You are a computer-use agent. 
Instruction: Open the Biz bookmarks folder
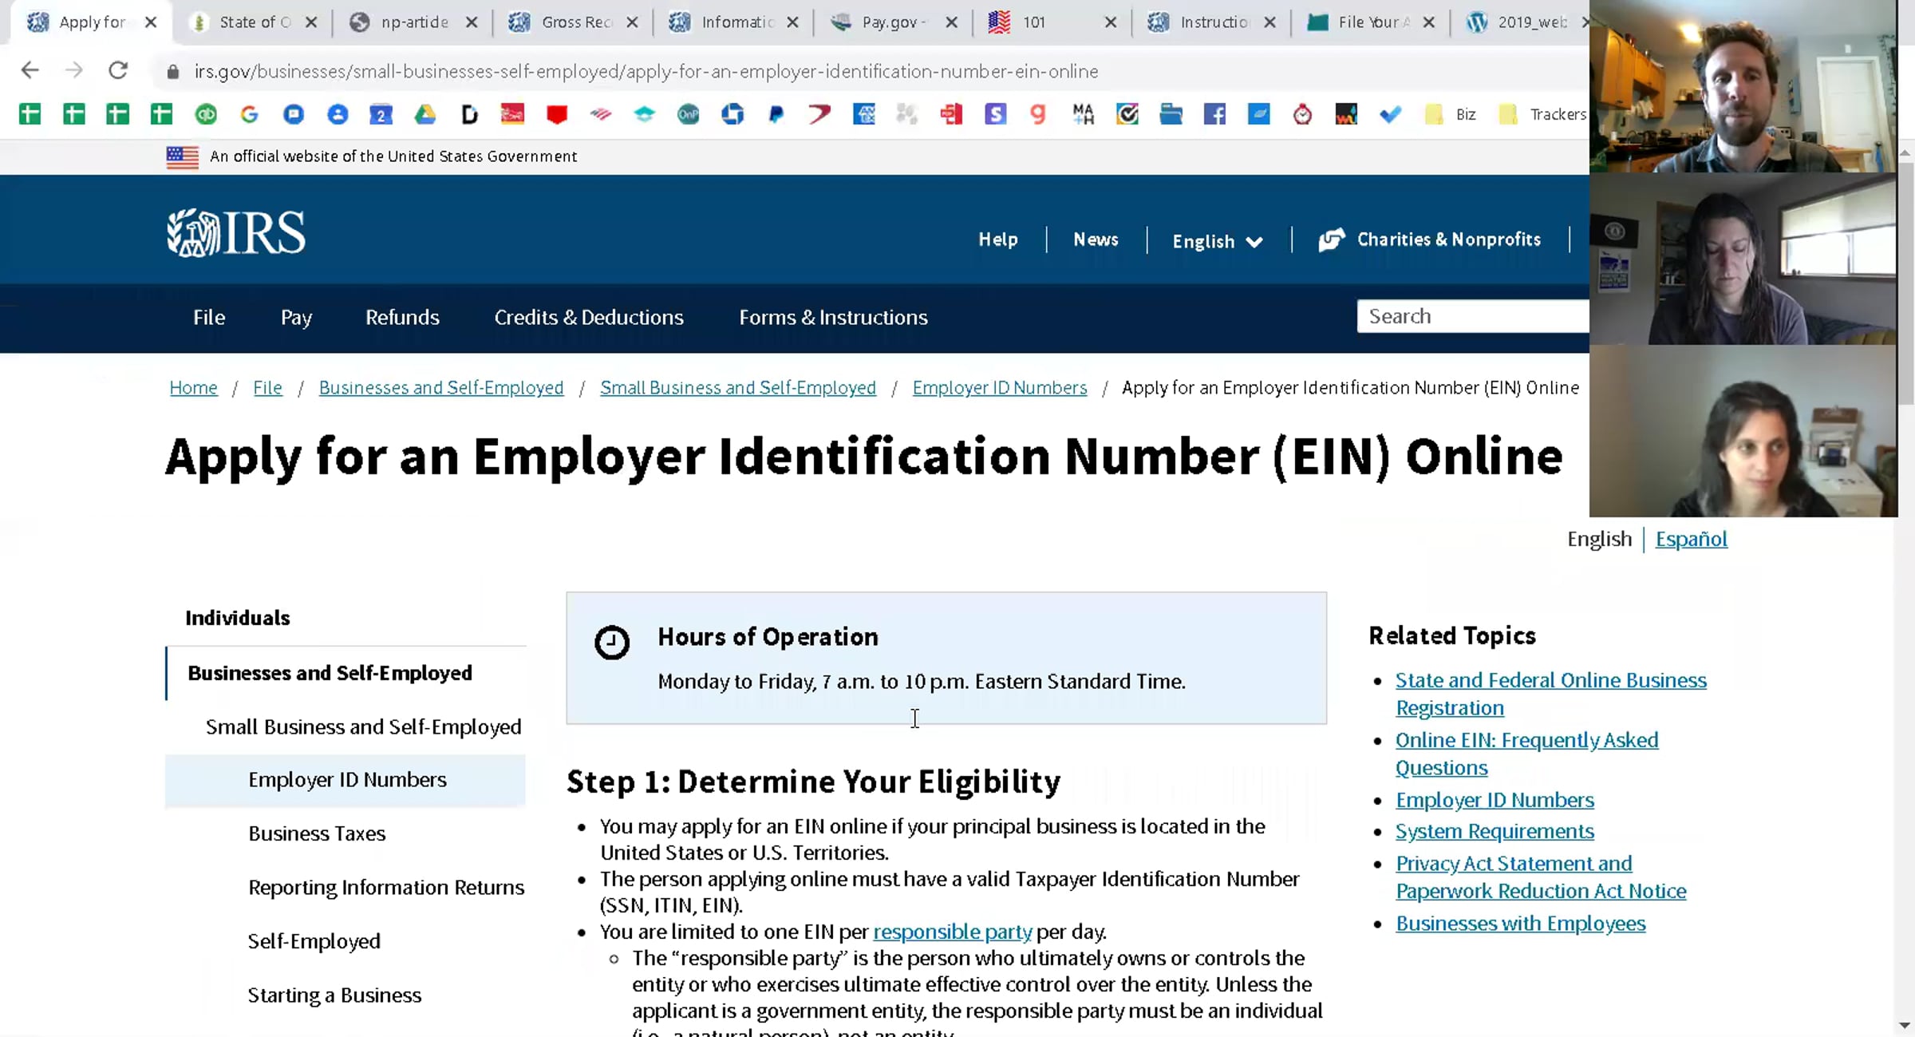1451,115
